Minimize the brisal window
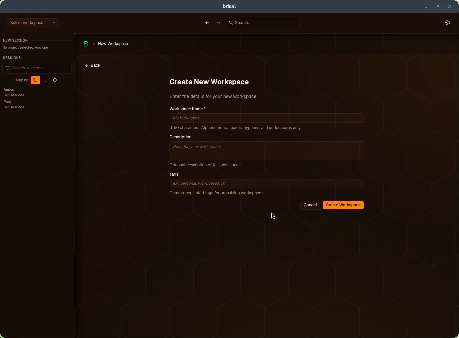 [x=426, y=6]
